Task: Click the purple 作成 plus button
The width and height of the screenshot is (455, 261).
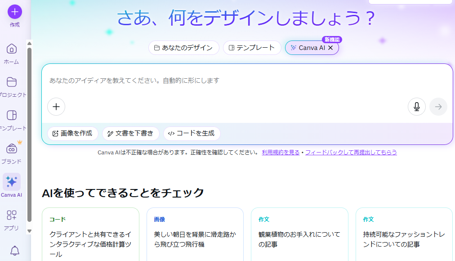Action: click(14, 12)
